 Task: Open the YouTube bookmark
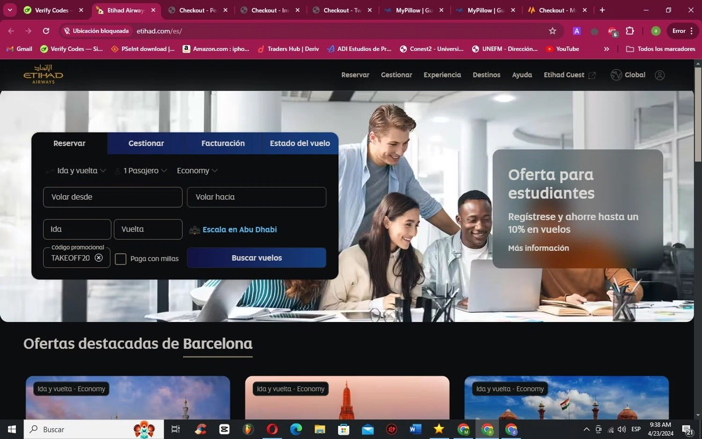tap(563, 49)
